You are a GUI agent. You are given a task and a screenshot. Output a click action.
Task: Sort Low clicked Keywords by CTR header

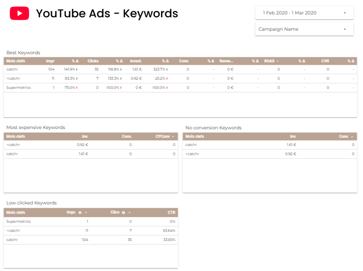(x=171, y=213)
